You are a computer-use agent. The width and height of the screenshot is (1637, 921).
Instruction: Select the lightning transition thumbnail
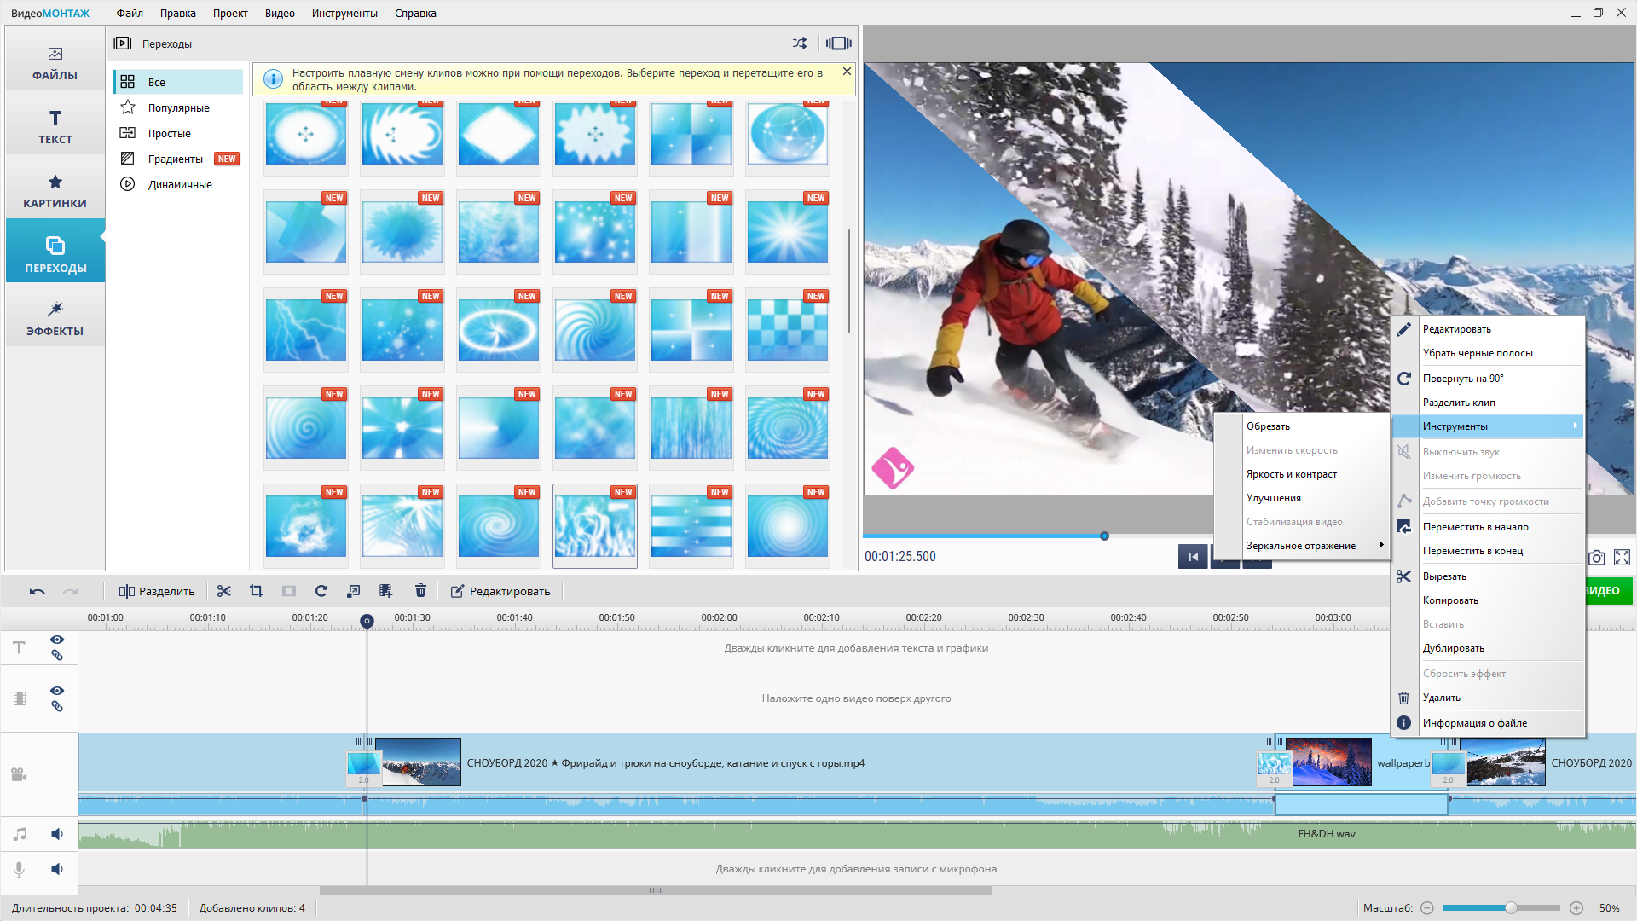pyautogui.click(x=306, y=329)
